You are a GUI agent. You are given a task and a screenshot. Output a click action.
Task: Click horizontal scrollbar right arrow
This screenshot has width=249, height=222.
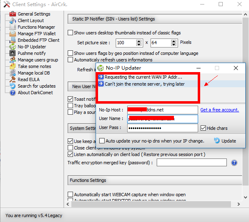pyautogui.click(x=239, y=204)
